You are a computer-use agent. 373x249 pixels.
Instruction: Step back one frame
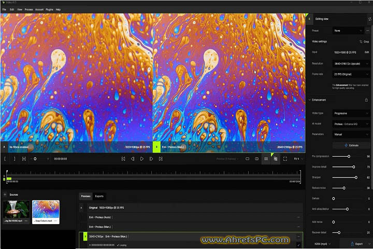(133, 159)
